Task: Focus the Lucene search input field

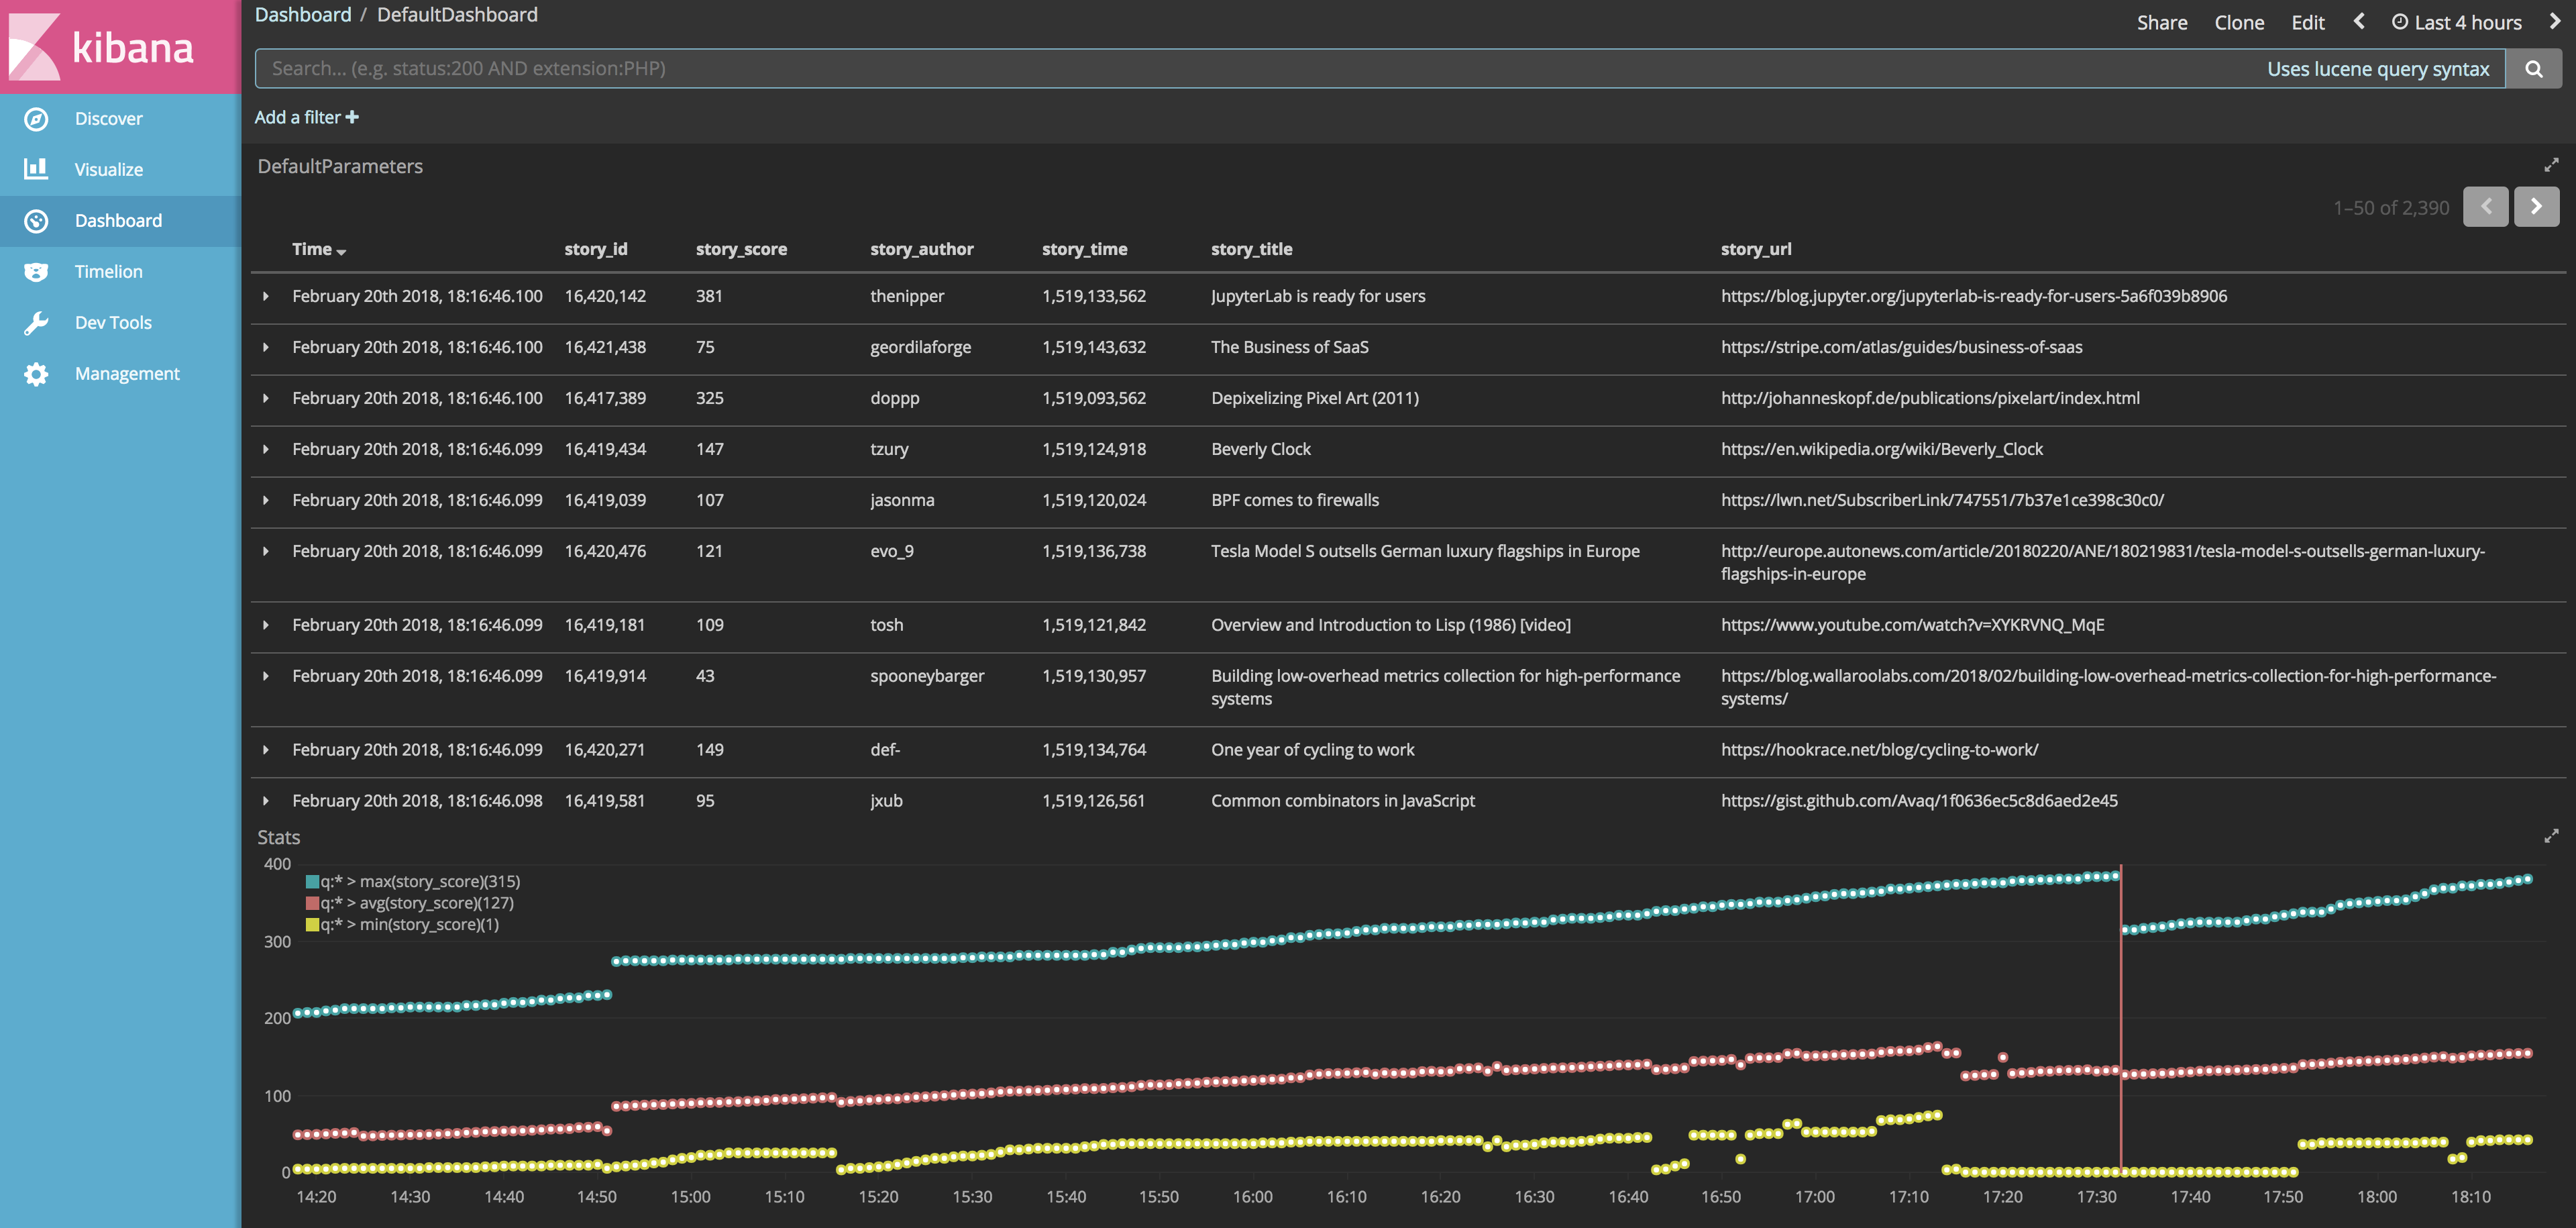Action: [1379, 69]
